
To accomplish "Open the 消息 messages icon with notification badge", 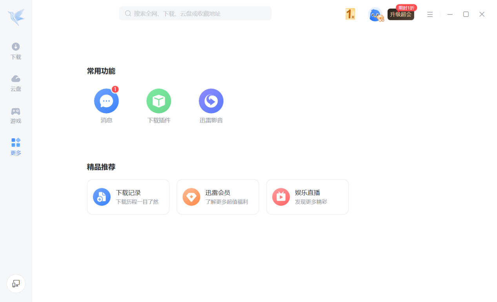I will 106,101.
